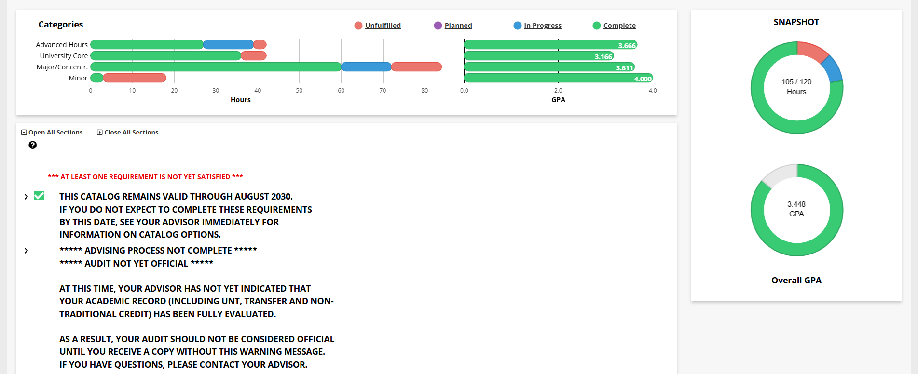
Task: Click the underlined Unfulfilled legend label
Action: (x=383, y=25)
